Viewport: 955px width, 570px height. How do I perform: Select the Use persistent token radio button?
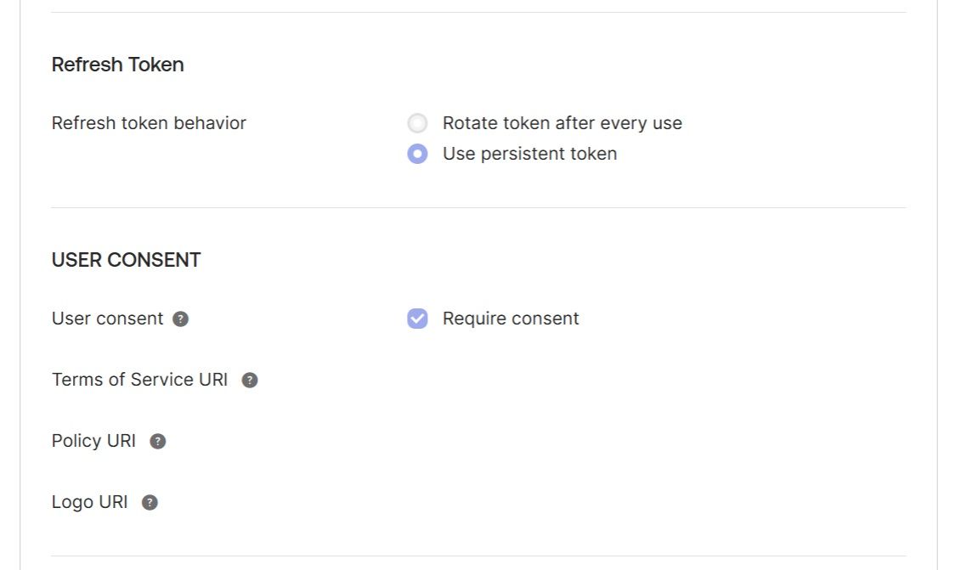pyautogui.click(x=417, y=154)
